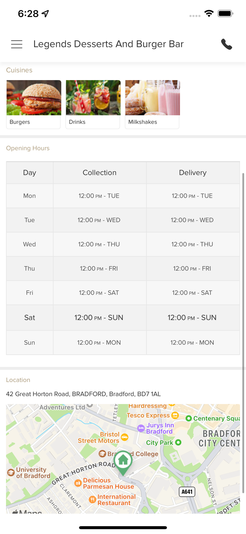Tap University of Bradford map marker
The height and width of the screenshot is (534, 246).
coord(11,473)
